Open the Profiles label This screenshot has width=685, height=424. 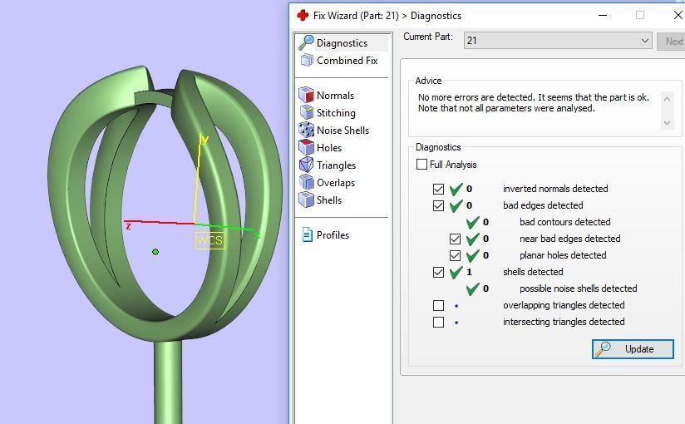333,235
